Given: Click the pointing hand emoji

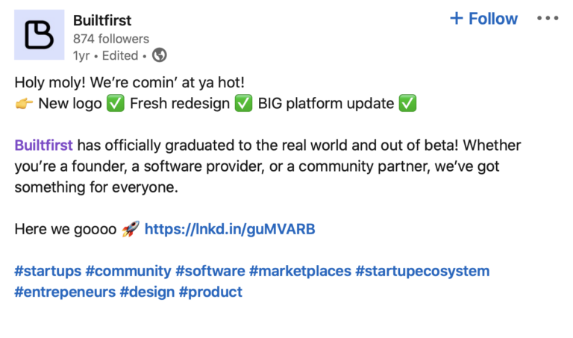Looking at the screenshot, I should pyautogui.click(x=24, y=104).
